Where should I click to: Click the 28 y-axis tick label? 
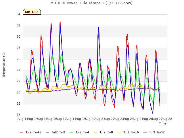click(18, 48)
